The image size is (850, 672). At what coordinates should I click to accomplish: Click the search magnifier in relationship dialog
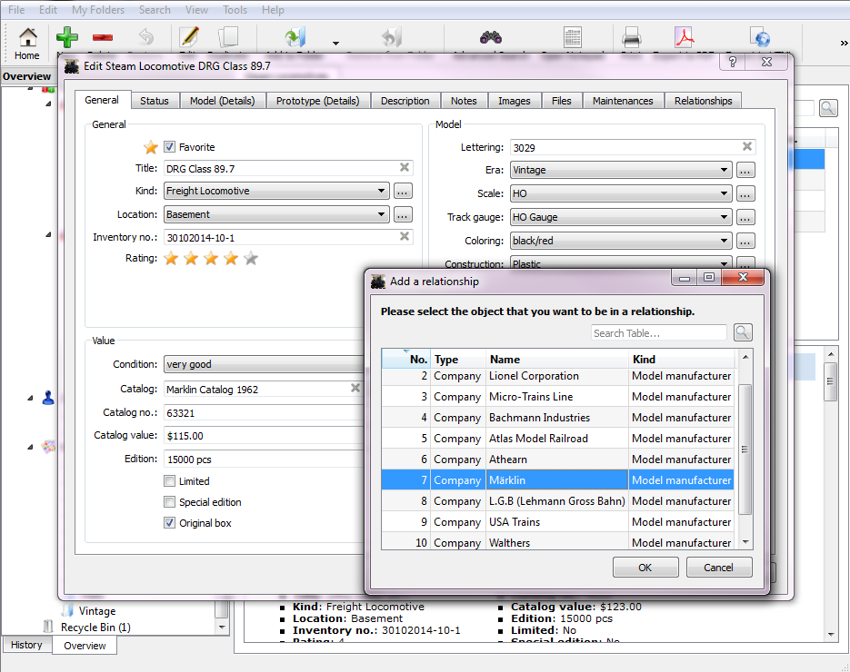pos(743,332)
